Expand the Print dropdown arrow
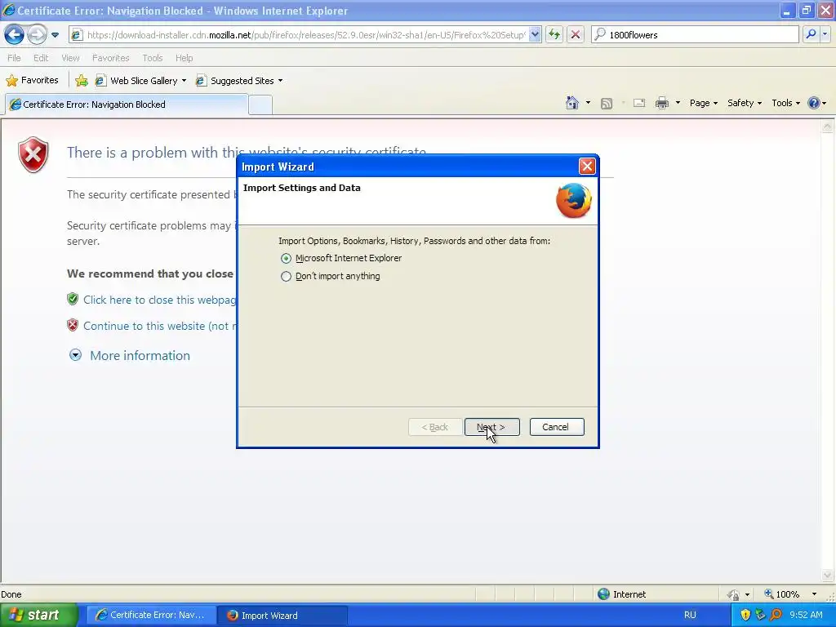The width and height of the screenshot is (836, 627). [678, 103]
